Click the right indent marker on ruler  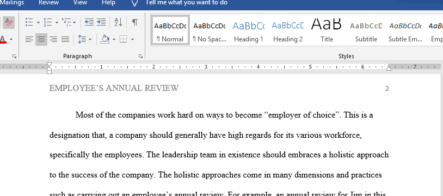389,69
